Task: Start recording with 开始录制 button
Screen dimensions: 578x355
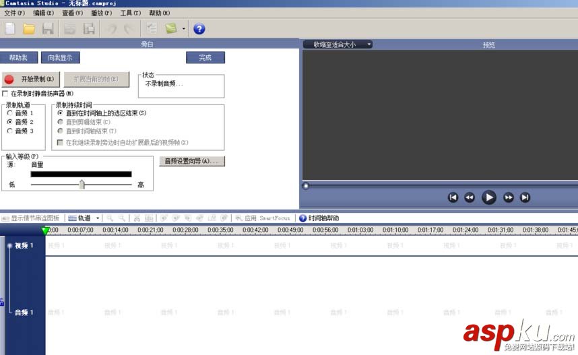Action: pos(30,79)
